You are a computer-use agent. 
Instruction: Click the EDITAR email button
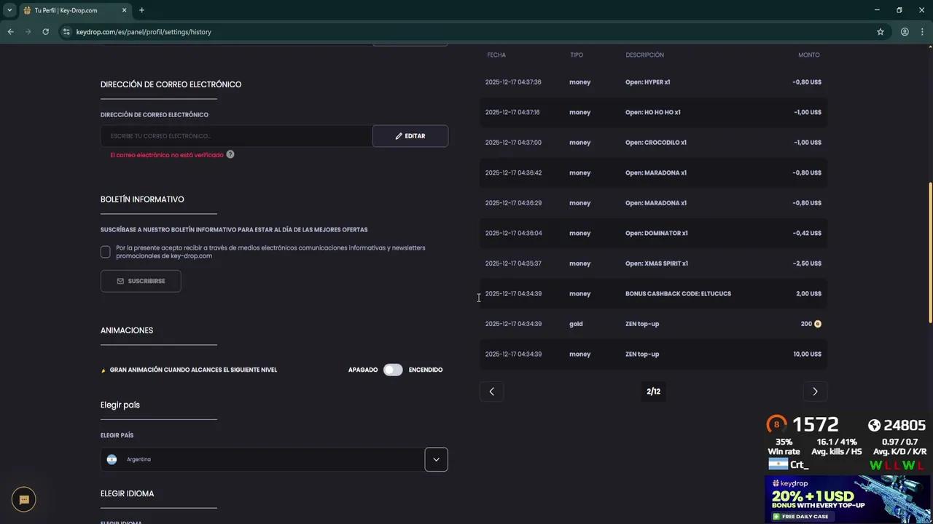pos(410,136)
